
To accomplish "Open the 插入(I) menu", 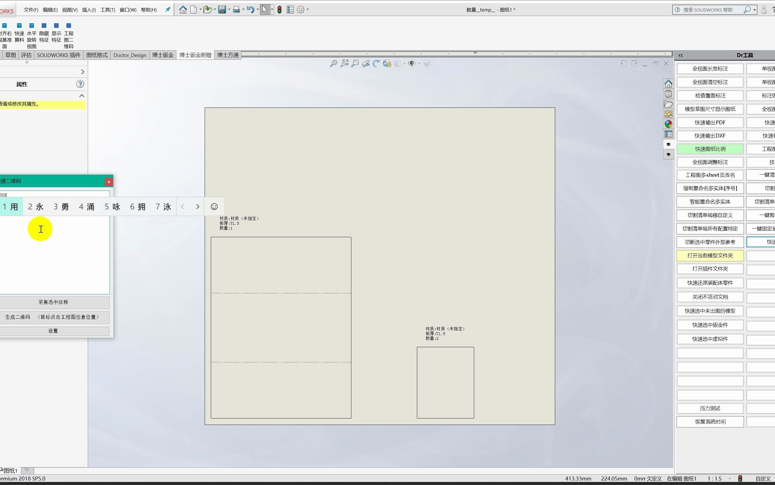I will click(89, 10).
